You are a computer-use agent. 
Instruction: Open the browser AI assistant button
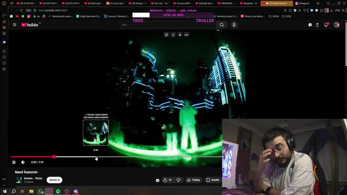[x=338, y=10]
